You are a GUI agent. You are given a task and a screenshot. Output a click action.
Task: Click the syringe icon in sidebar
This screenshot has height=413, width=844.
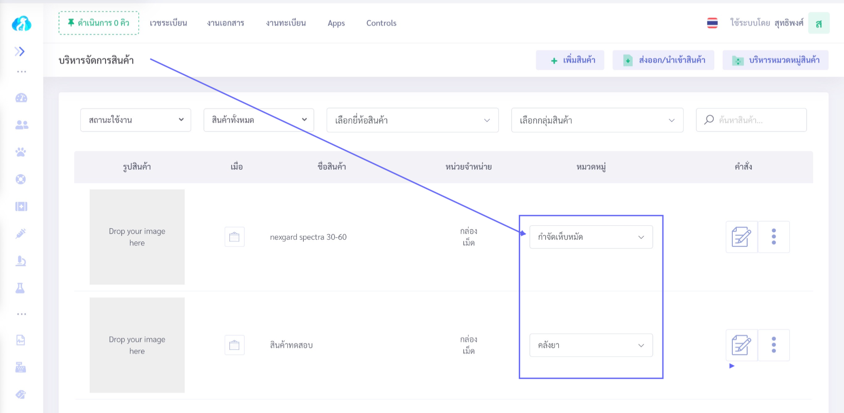coord(21,234)
